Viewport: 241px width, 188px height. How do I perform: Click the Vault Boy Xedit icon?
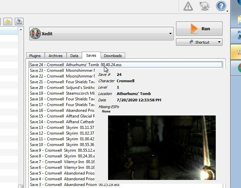35,34
